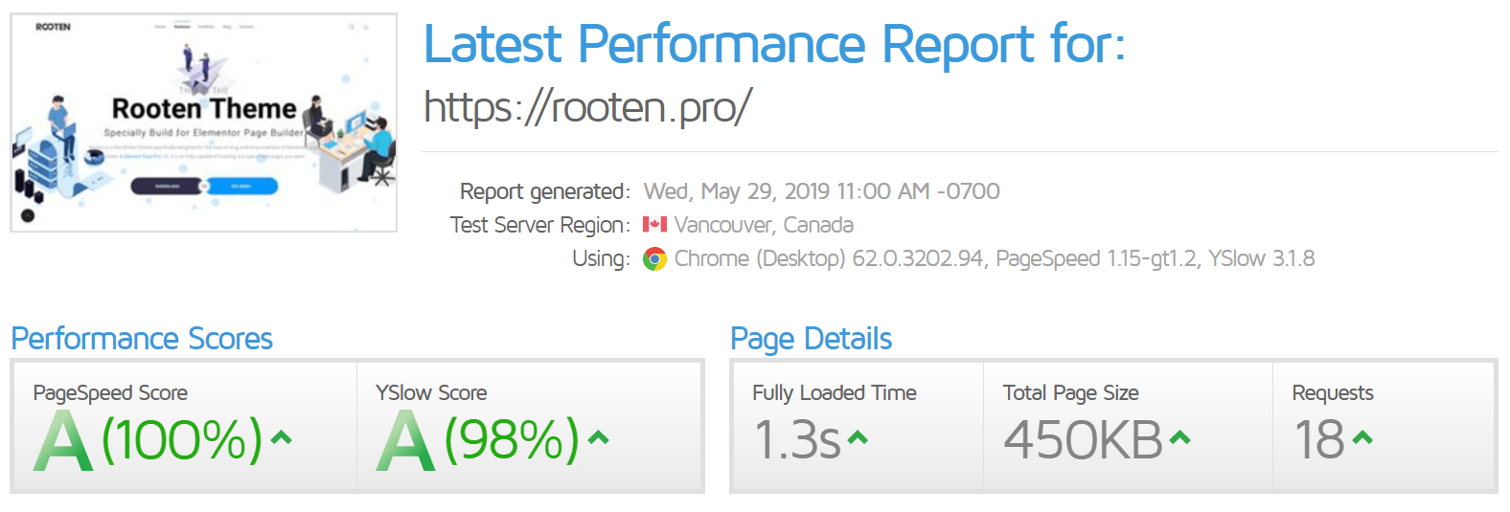
Task: Click the green arrow beside YSlow 98%
Action: (x=598, y=438)
